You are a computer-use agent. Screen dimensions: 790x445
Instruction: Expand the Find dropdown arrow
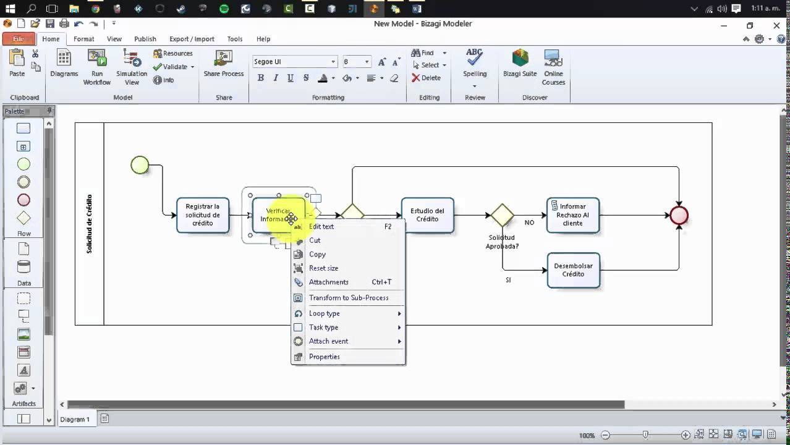(x=444, y=53)
